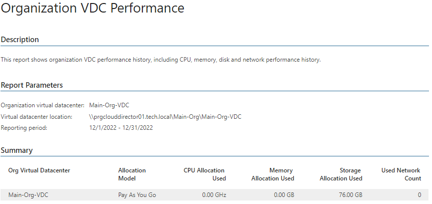The width and height of the screenshot is (432, 204).
Task: Select the Description section heading
Action: (20, 40)
